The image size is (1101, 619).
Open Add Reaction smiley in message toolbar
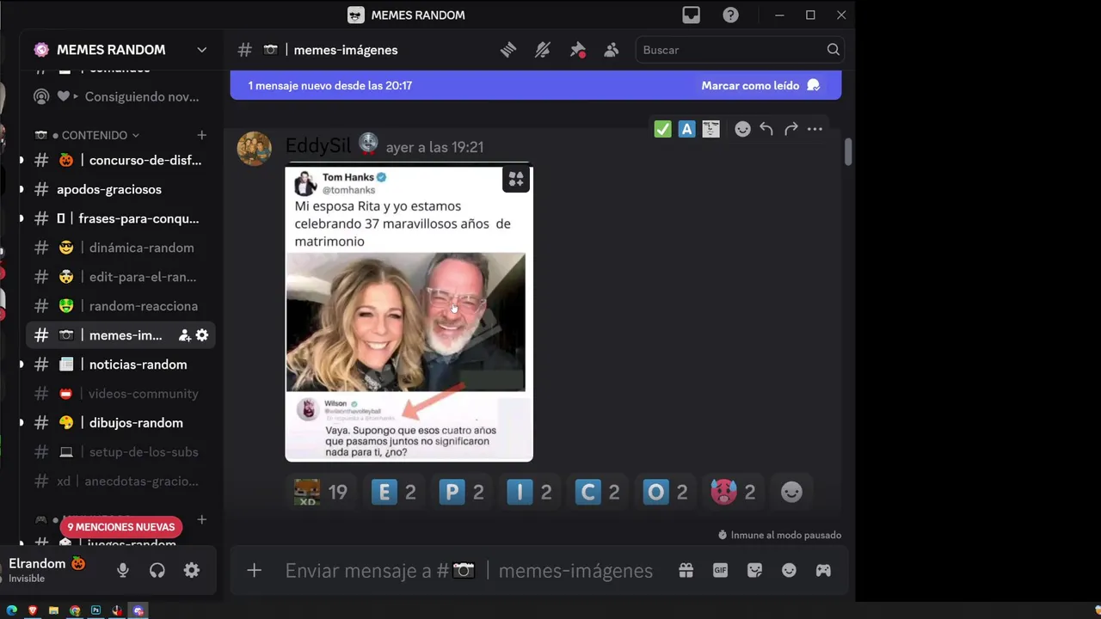coord(742,129)
